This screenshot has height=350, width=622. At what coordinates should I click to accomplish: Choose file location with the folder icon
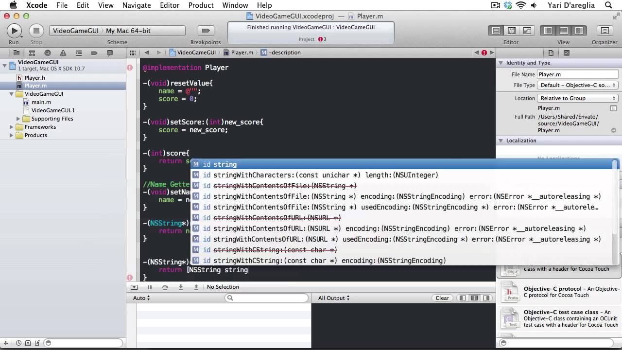[614, 108]
